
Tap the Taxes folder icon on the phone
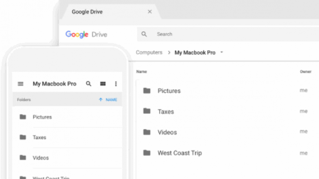coord(23,137)
